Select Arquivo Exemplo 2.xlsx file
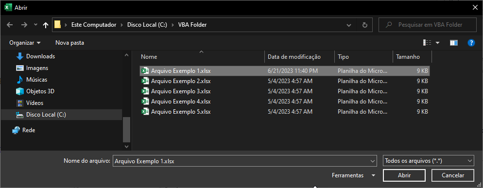 [285, 81]
